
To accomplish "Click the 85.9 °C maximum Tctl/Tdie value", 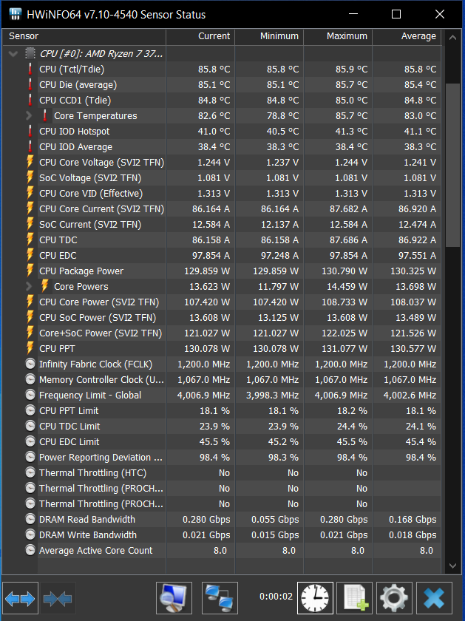I will 352,69.
